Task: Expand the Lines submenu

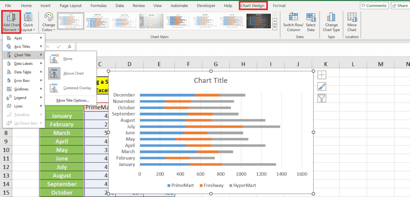Action: 24,106
